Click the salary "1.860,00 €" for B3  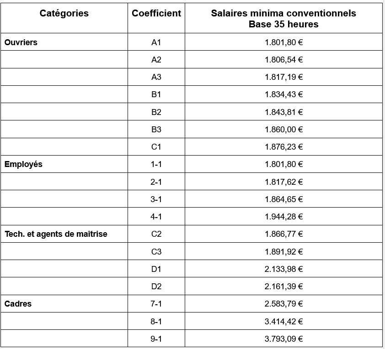283,130
